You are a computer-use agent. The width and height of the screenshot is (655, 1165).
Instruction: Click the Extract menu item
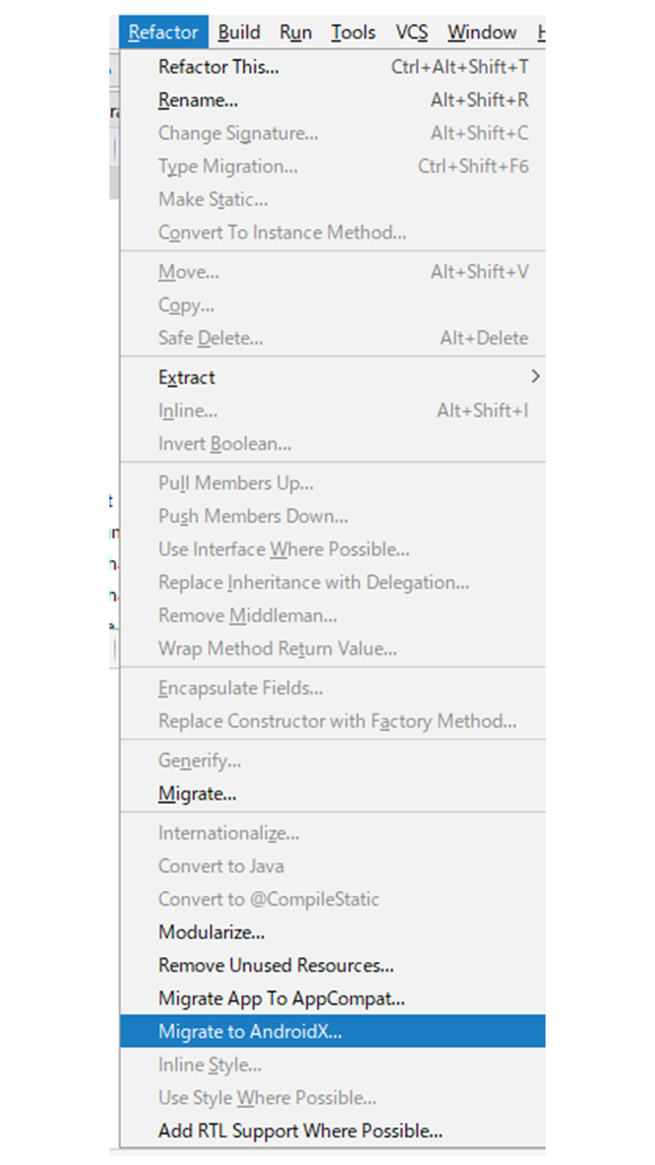pyautogui.click(x=333, y=377)
